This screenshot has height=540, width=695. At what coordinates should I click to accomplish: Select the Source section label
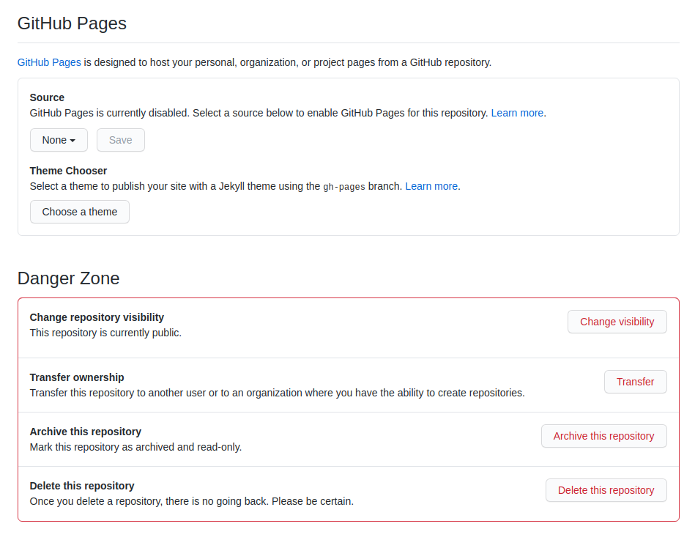(x=45, y=97)
